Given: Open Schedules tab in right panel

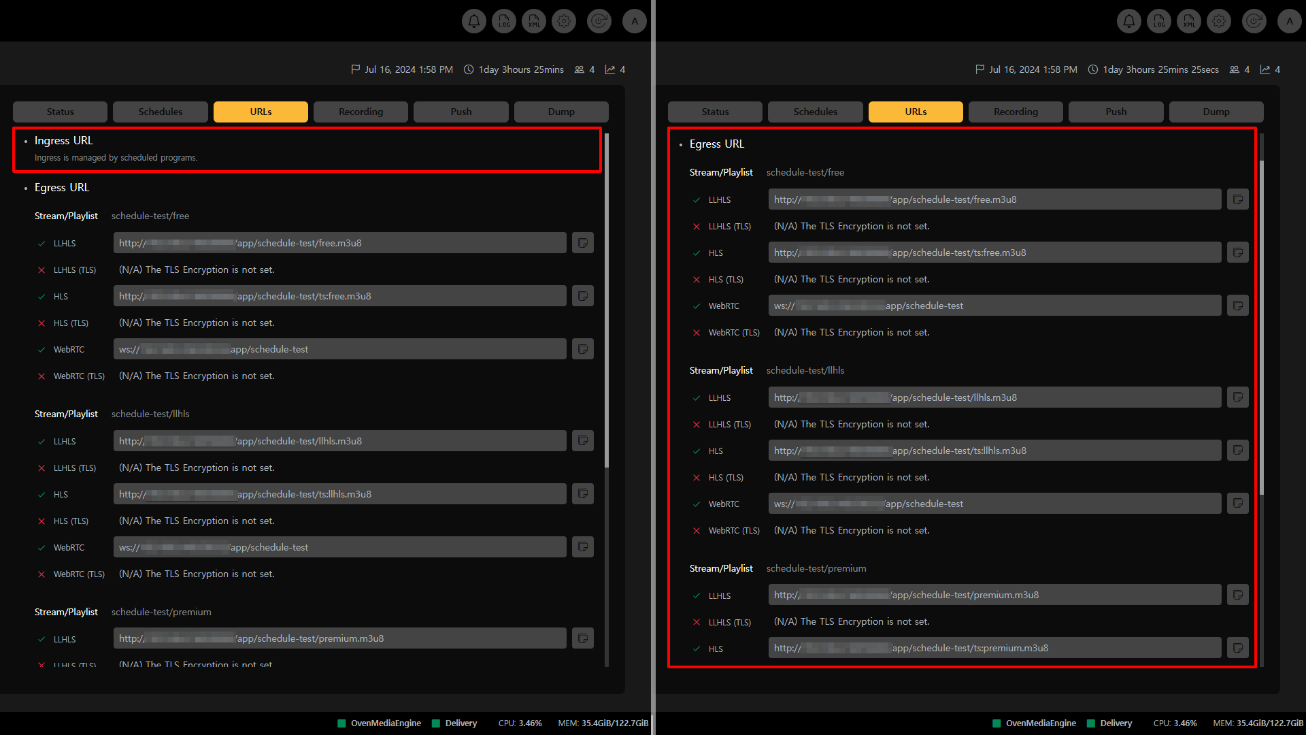Looking at the screenshot, I should pyautogui.click(x=815, y=112).
